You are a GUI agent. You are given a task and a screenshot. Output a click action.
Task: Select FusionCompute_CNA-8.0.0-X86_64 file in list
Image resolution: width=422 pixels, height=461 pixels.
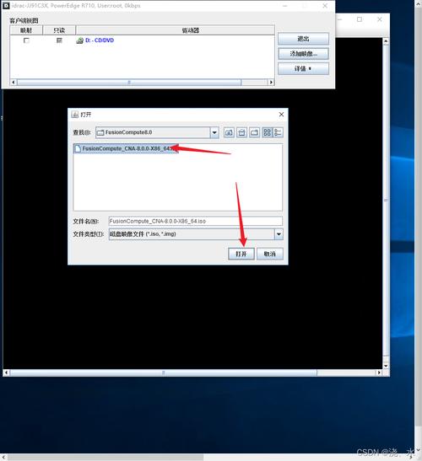click(x=126, y=148)
